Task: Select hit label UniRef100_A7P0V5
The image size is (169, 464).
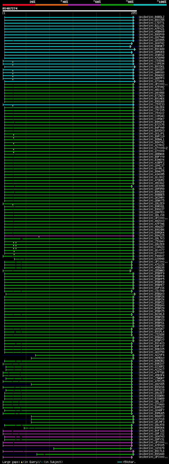Action: coord(152,445)
